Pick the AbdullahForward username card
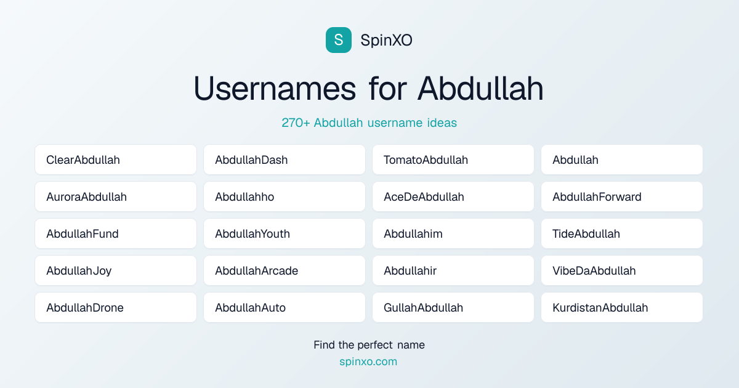Image resolution: width=739 pixels, height=388 pixels. [x=622, y=196]
